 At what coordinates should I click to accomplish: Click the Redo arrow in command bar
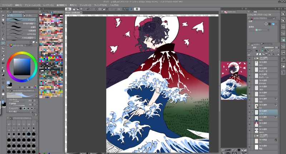(x=91, y=9)
